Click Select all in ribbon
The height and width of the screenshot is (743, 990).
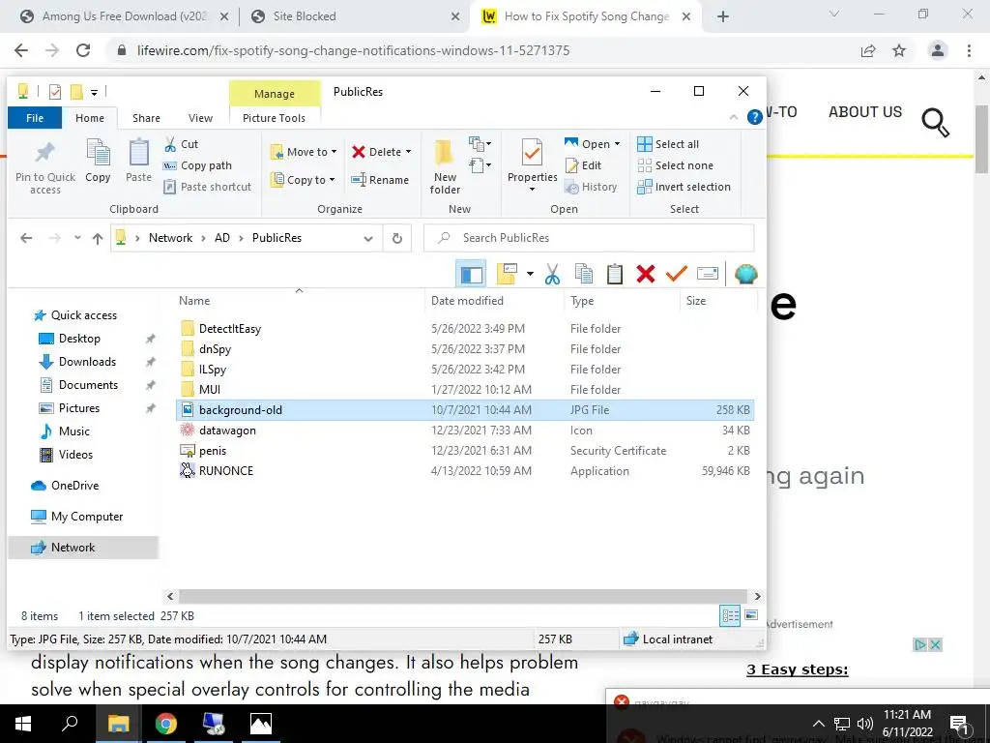point(668,145)
